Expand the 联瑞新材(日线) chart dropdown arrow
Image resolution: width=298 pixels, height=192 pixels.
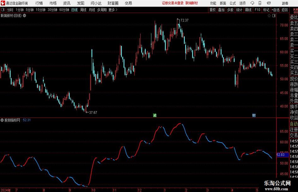25,15
